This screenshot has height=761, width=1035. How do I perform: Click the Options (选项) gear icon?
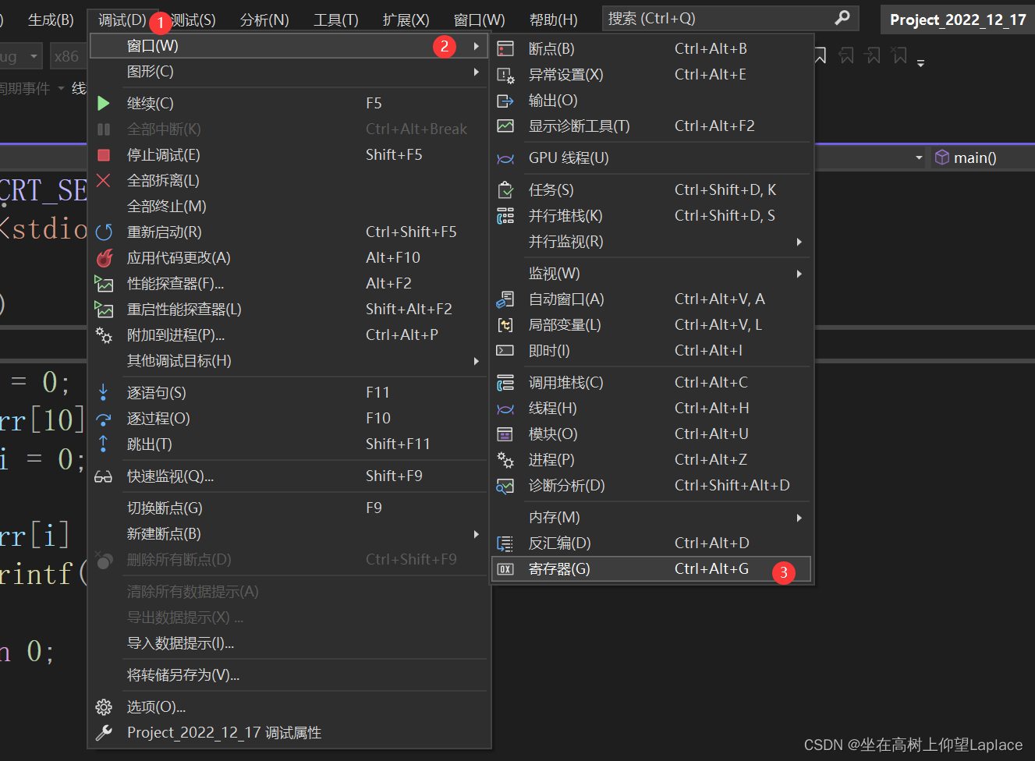click(x=104, y=707)
